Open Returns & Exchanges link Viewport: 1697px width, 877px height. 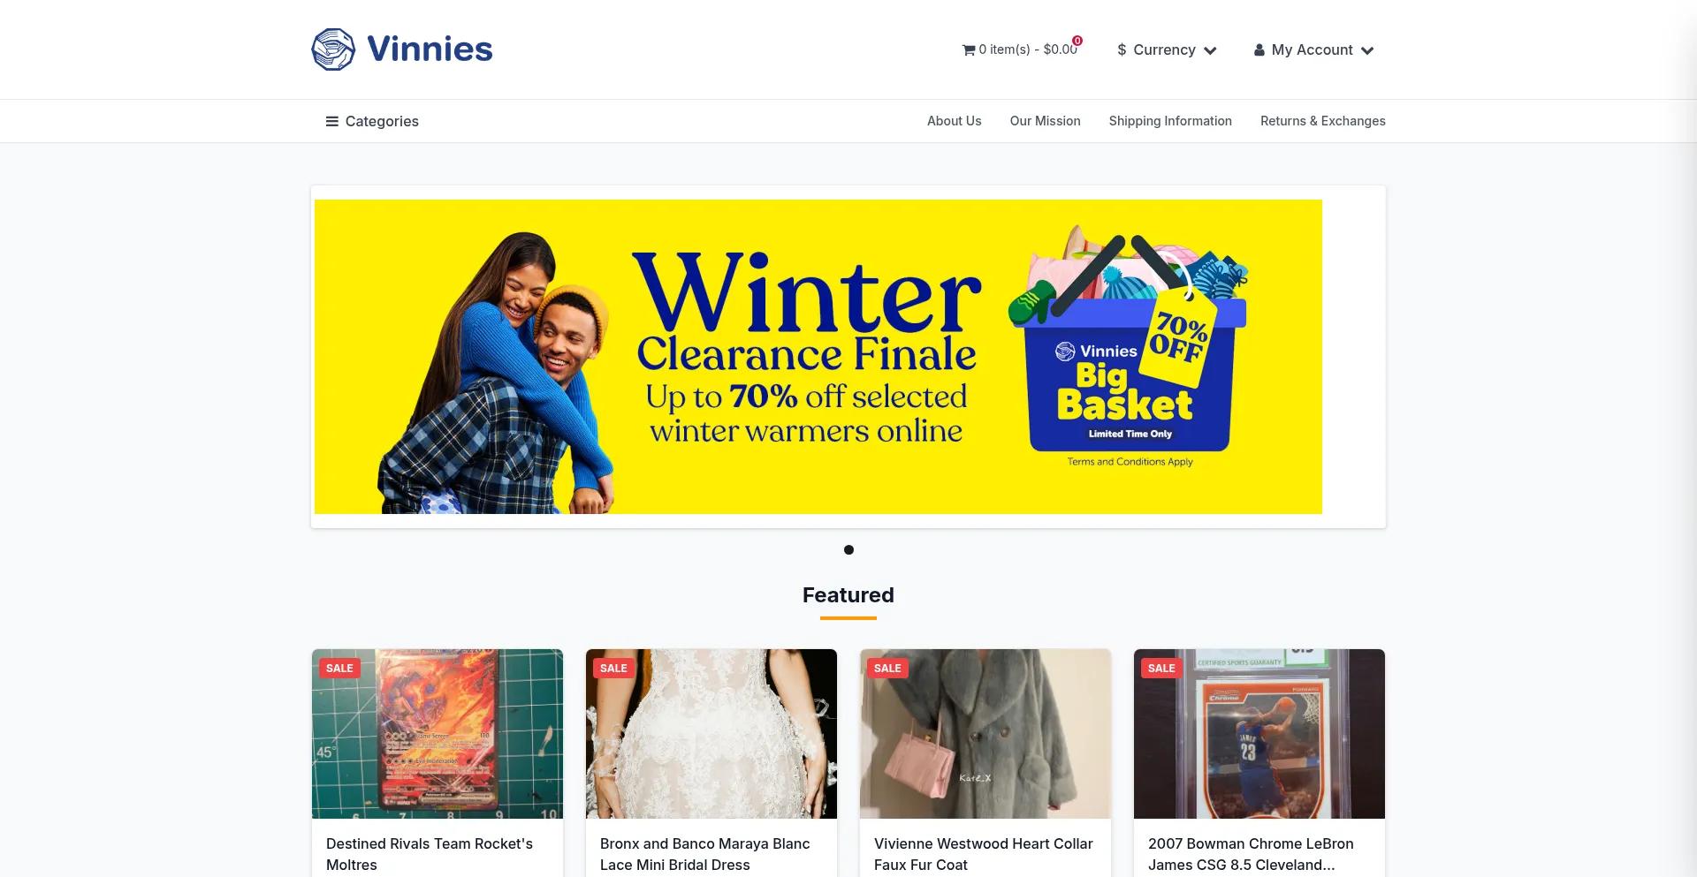(1322, 121)
